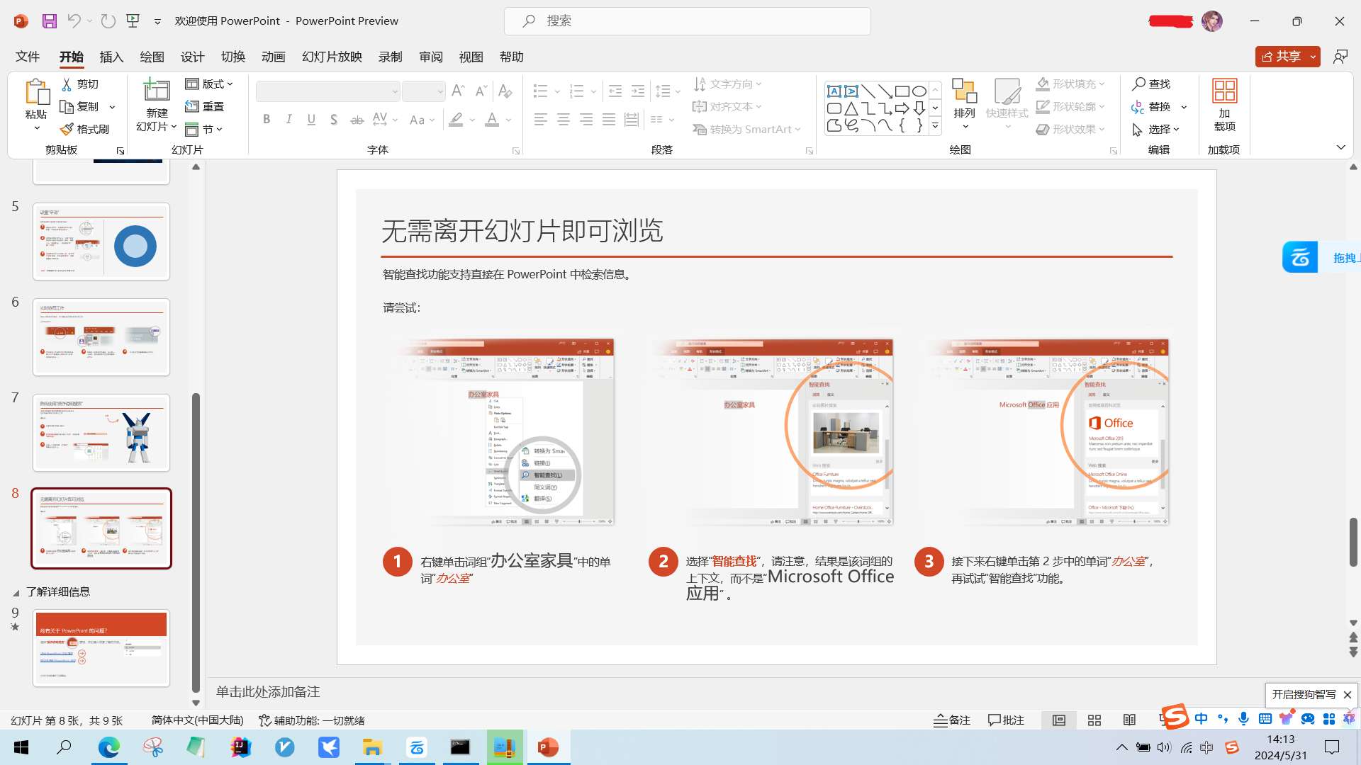Switch to Slide Sorter view in status bar
The width and height of the screenshot is (1361, 765).
click(x=1094, y=720)
